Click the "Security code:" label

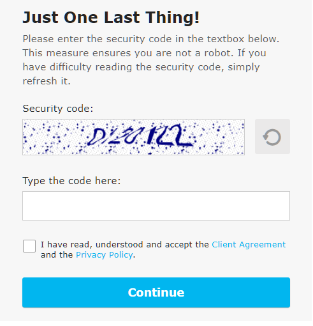pyautogui.click(x=58, y=109)
